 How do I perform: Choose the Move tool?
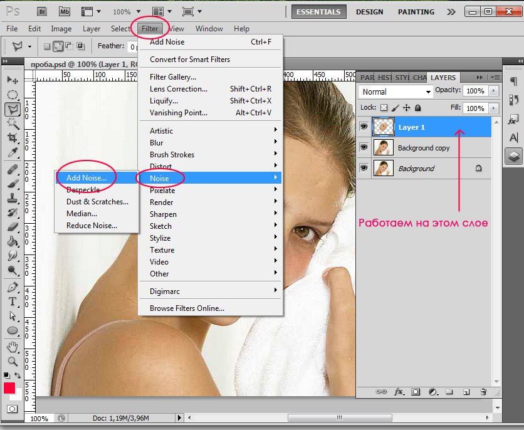(x=12, y=80)
